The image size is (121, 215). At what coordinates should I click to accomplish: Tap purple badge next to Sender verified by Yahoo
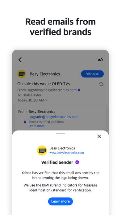tap(25, 122)
